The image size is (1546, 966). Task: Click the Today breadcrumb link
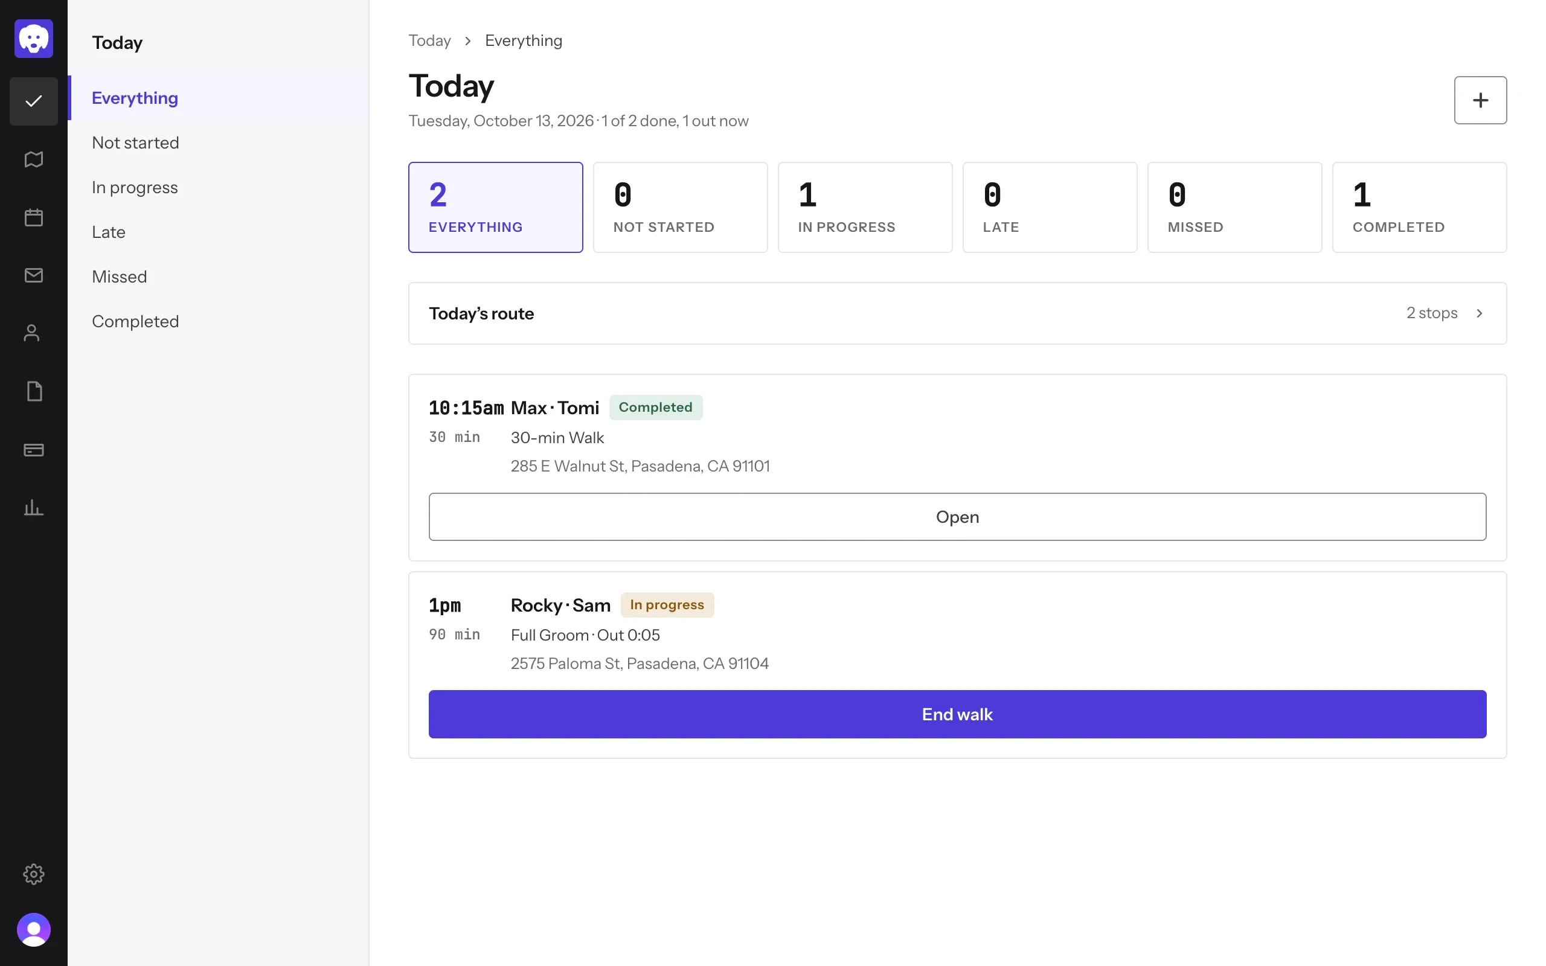(x=429, y=41)
